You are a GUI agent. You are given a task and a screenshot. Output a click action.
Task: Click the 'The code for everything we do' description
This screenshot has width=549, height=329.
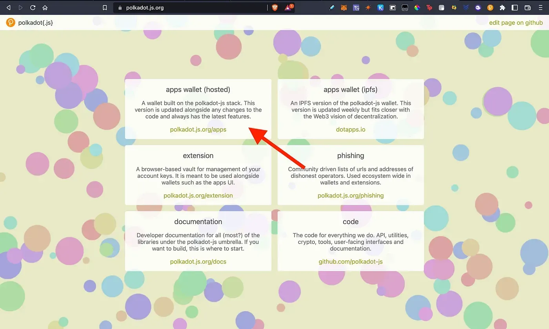[x=351, y=242]
